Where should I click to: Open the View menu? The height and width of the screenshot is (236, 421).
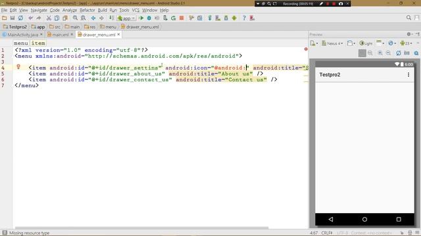pos(24,10)
